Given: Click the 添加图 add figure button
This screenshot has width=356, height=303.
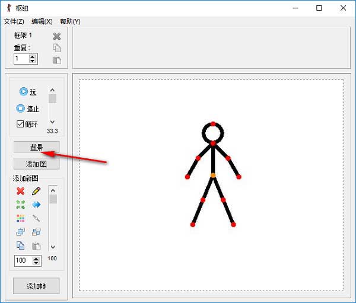Looking at the screenshot, I should tap(37, 164).
